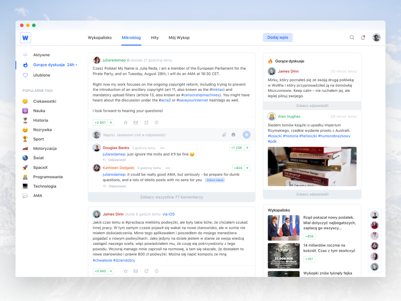Screen dimensions: 401x301
Task: Open the user profile avatar in header
Action: (376, 37)
